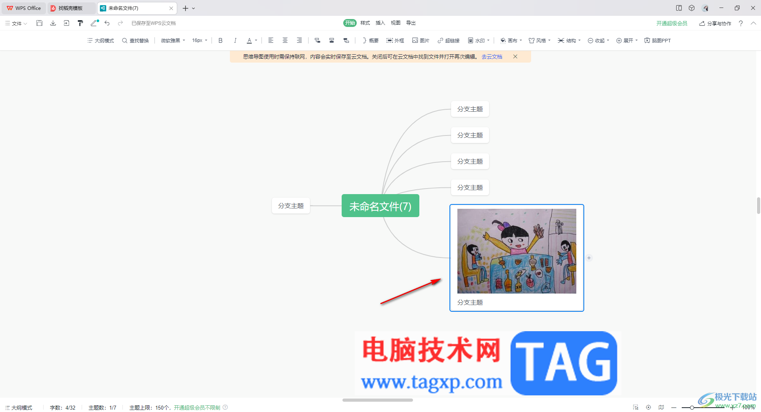Undo the last action
The height and width of the screenshot is (412, 761).
(x=107, y=23)
